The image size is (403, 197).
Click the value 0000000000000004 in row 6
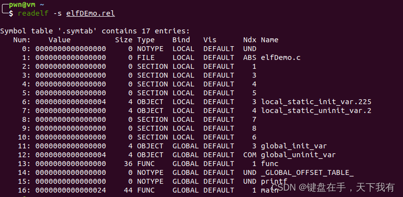click(x=71, y=102)
